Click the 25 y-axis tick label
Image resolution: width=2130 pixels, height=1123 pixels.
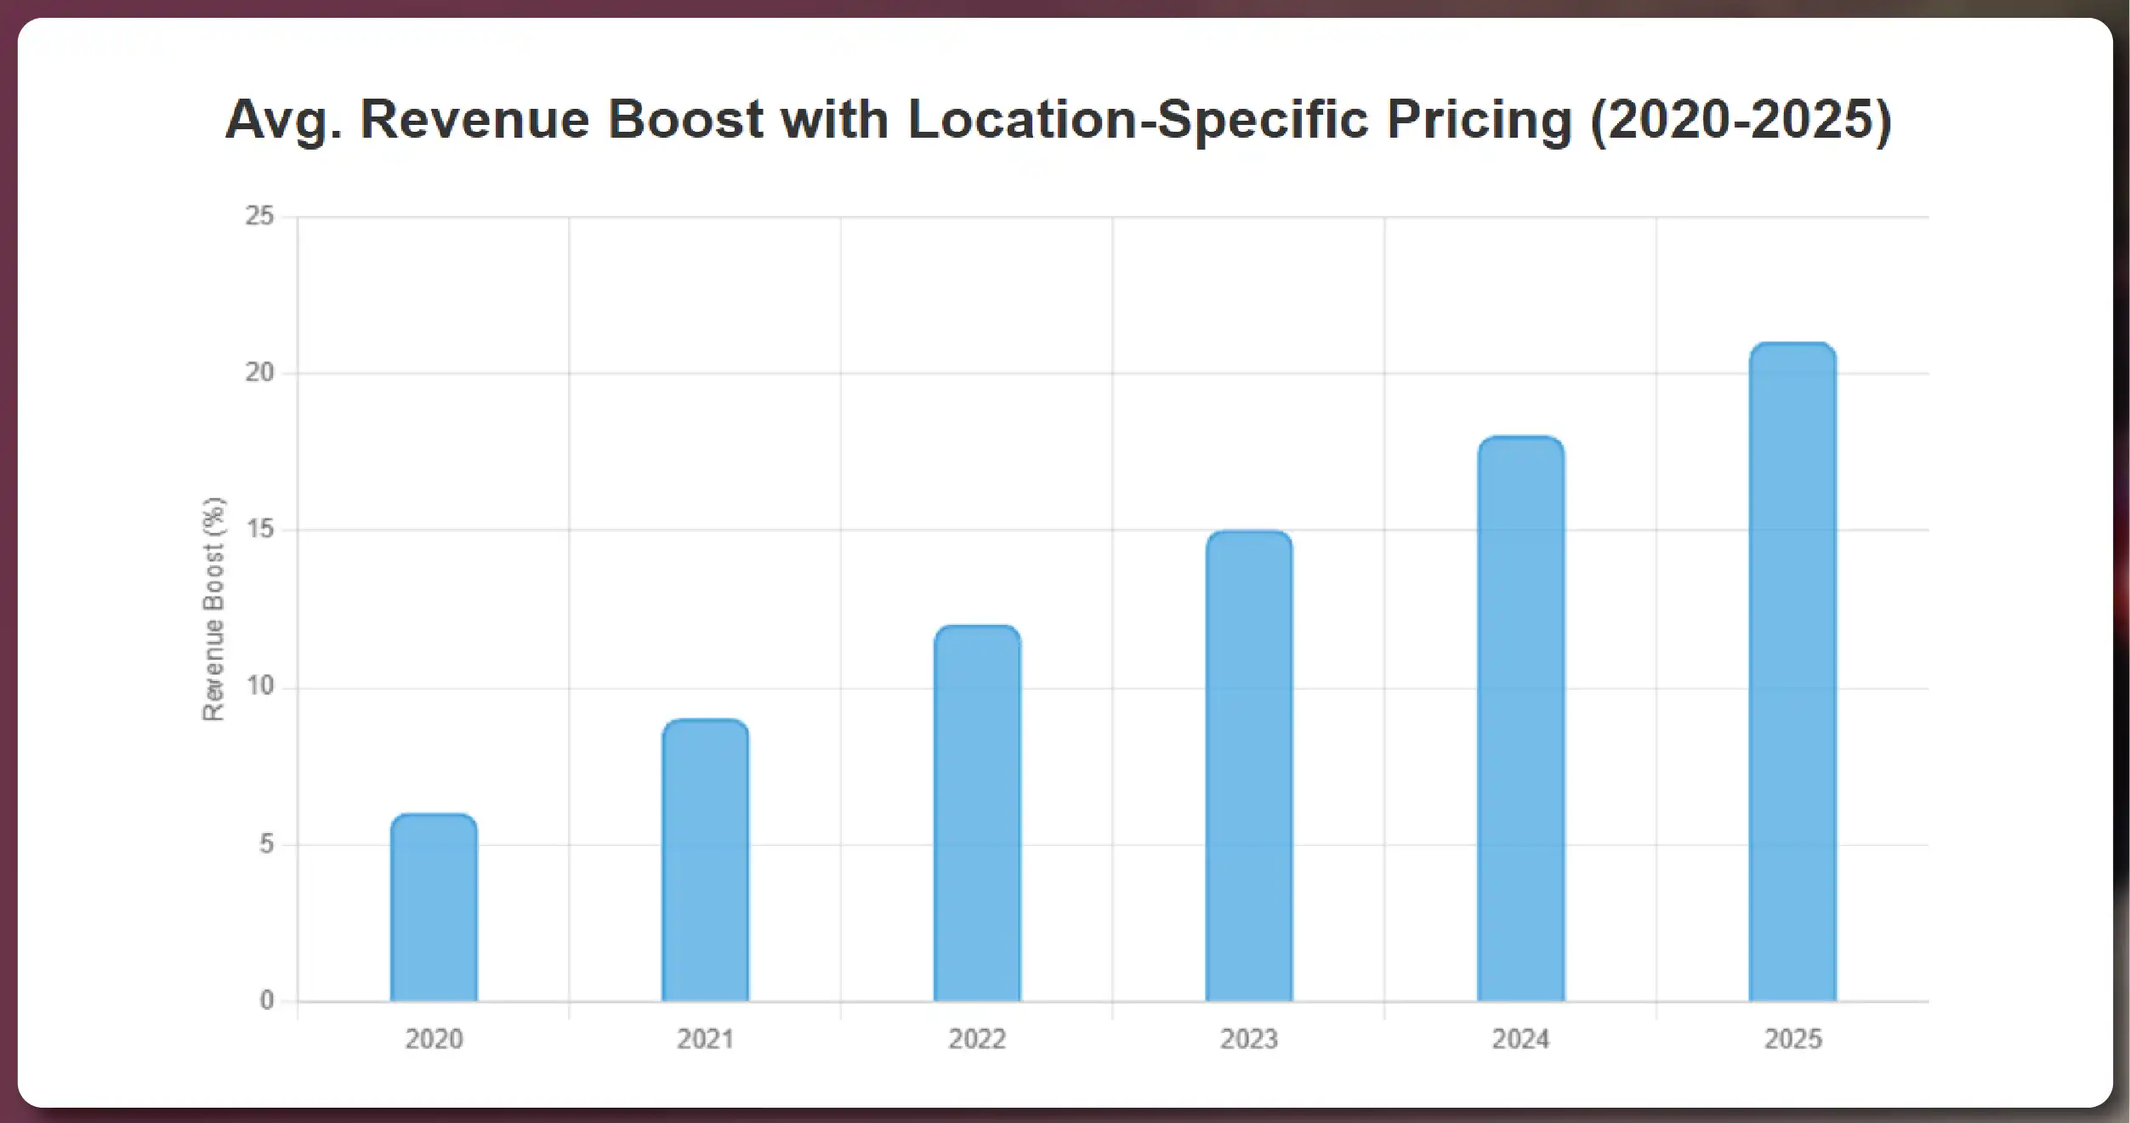coord(260,216)
